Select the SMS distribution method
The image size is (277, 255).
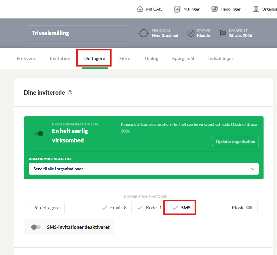click(181, 208)
